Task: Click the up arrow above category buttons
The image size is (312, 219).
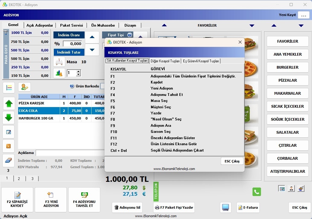Action: click(x=274, y=25)
